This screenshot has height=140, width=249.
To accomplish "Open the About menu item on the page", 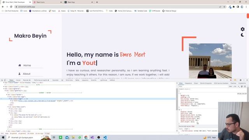I will pyautogui.click(x=26, y=74).
